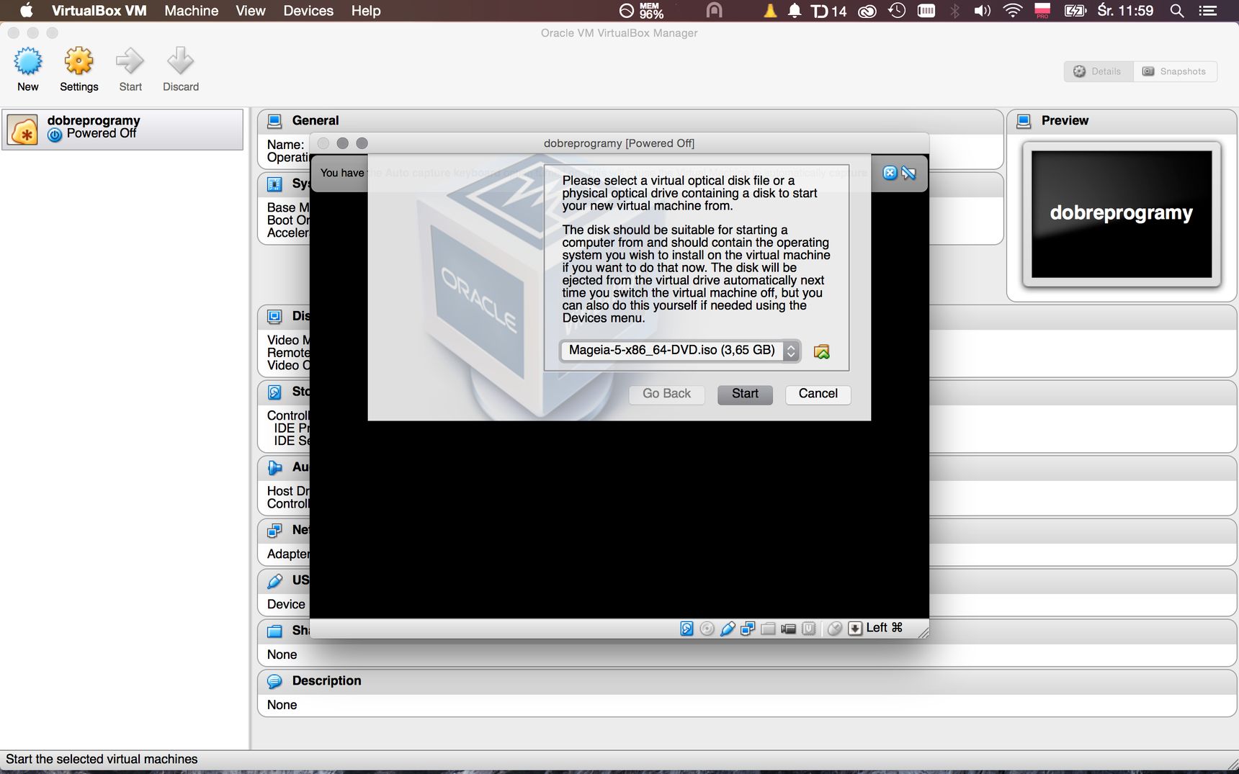
Task: Click the notification bell menu bar icon
Action: click(795, 11)
